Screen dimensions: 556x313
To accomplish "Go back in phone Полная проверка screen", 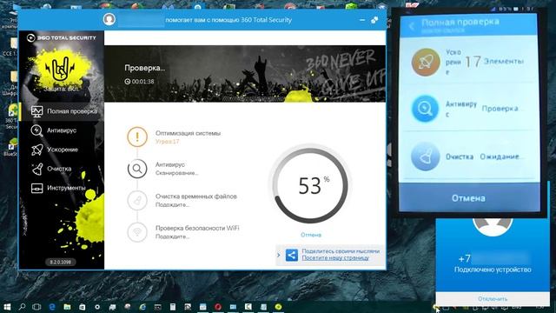I will pos(411,26).
